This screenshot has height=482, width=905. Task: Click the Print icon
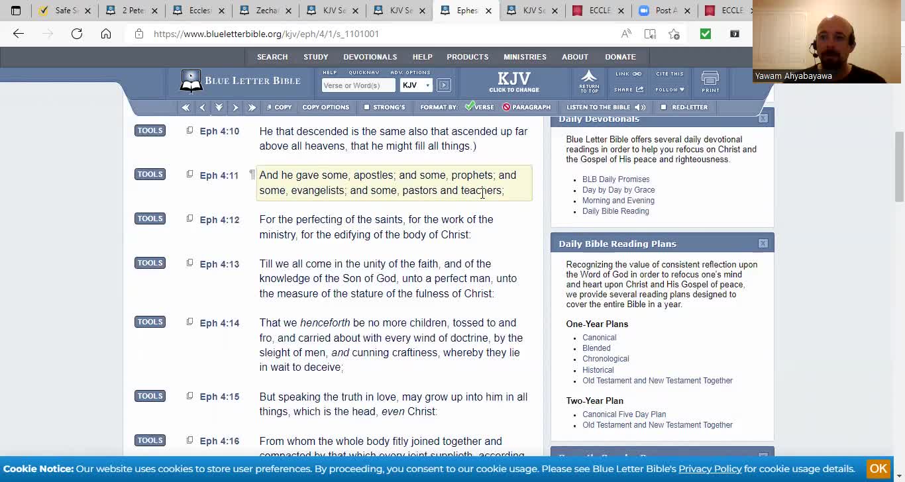710,82
